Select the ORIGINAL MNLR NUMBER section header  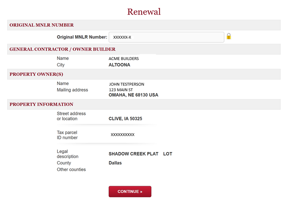pos(41,25)
